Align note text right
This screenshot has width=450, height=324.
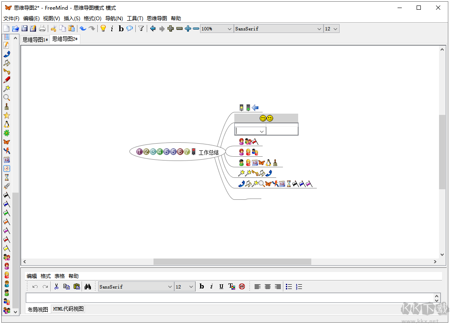coord(277,286)
